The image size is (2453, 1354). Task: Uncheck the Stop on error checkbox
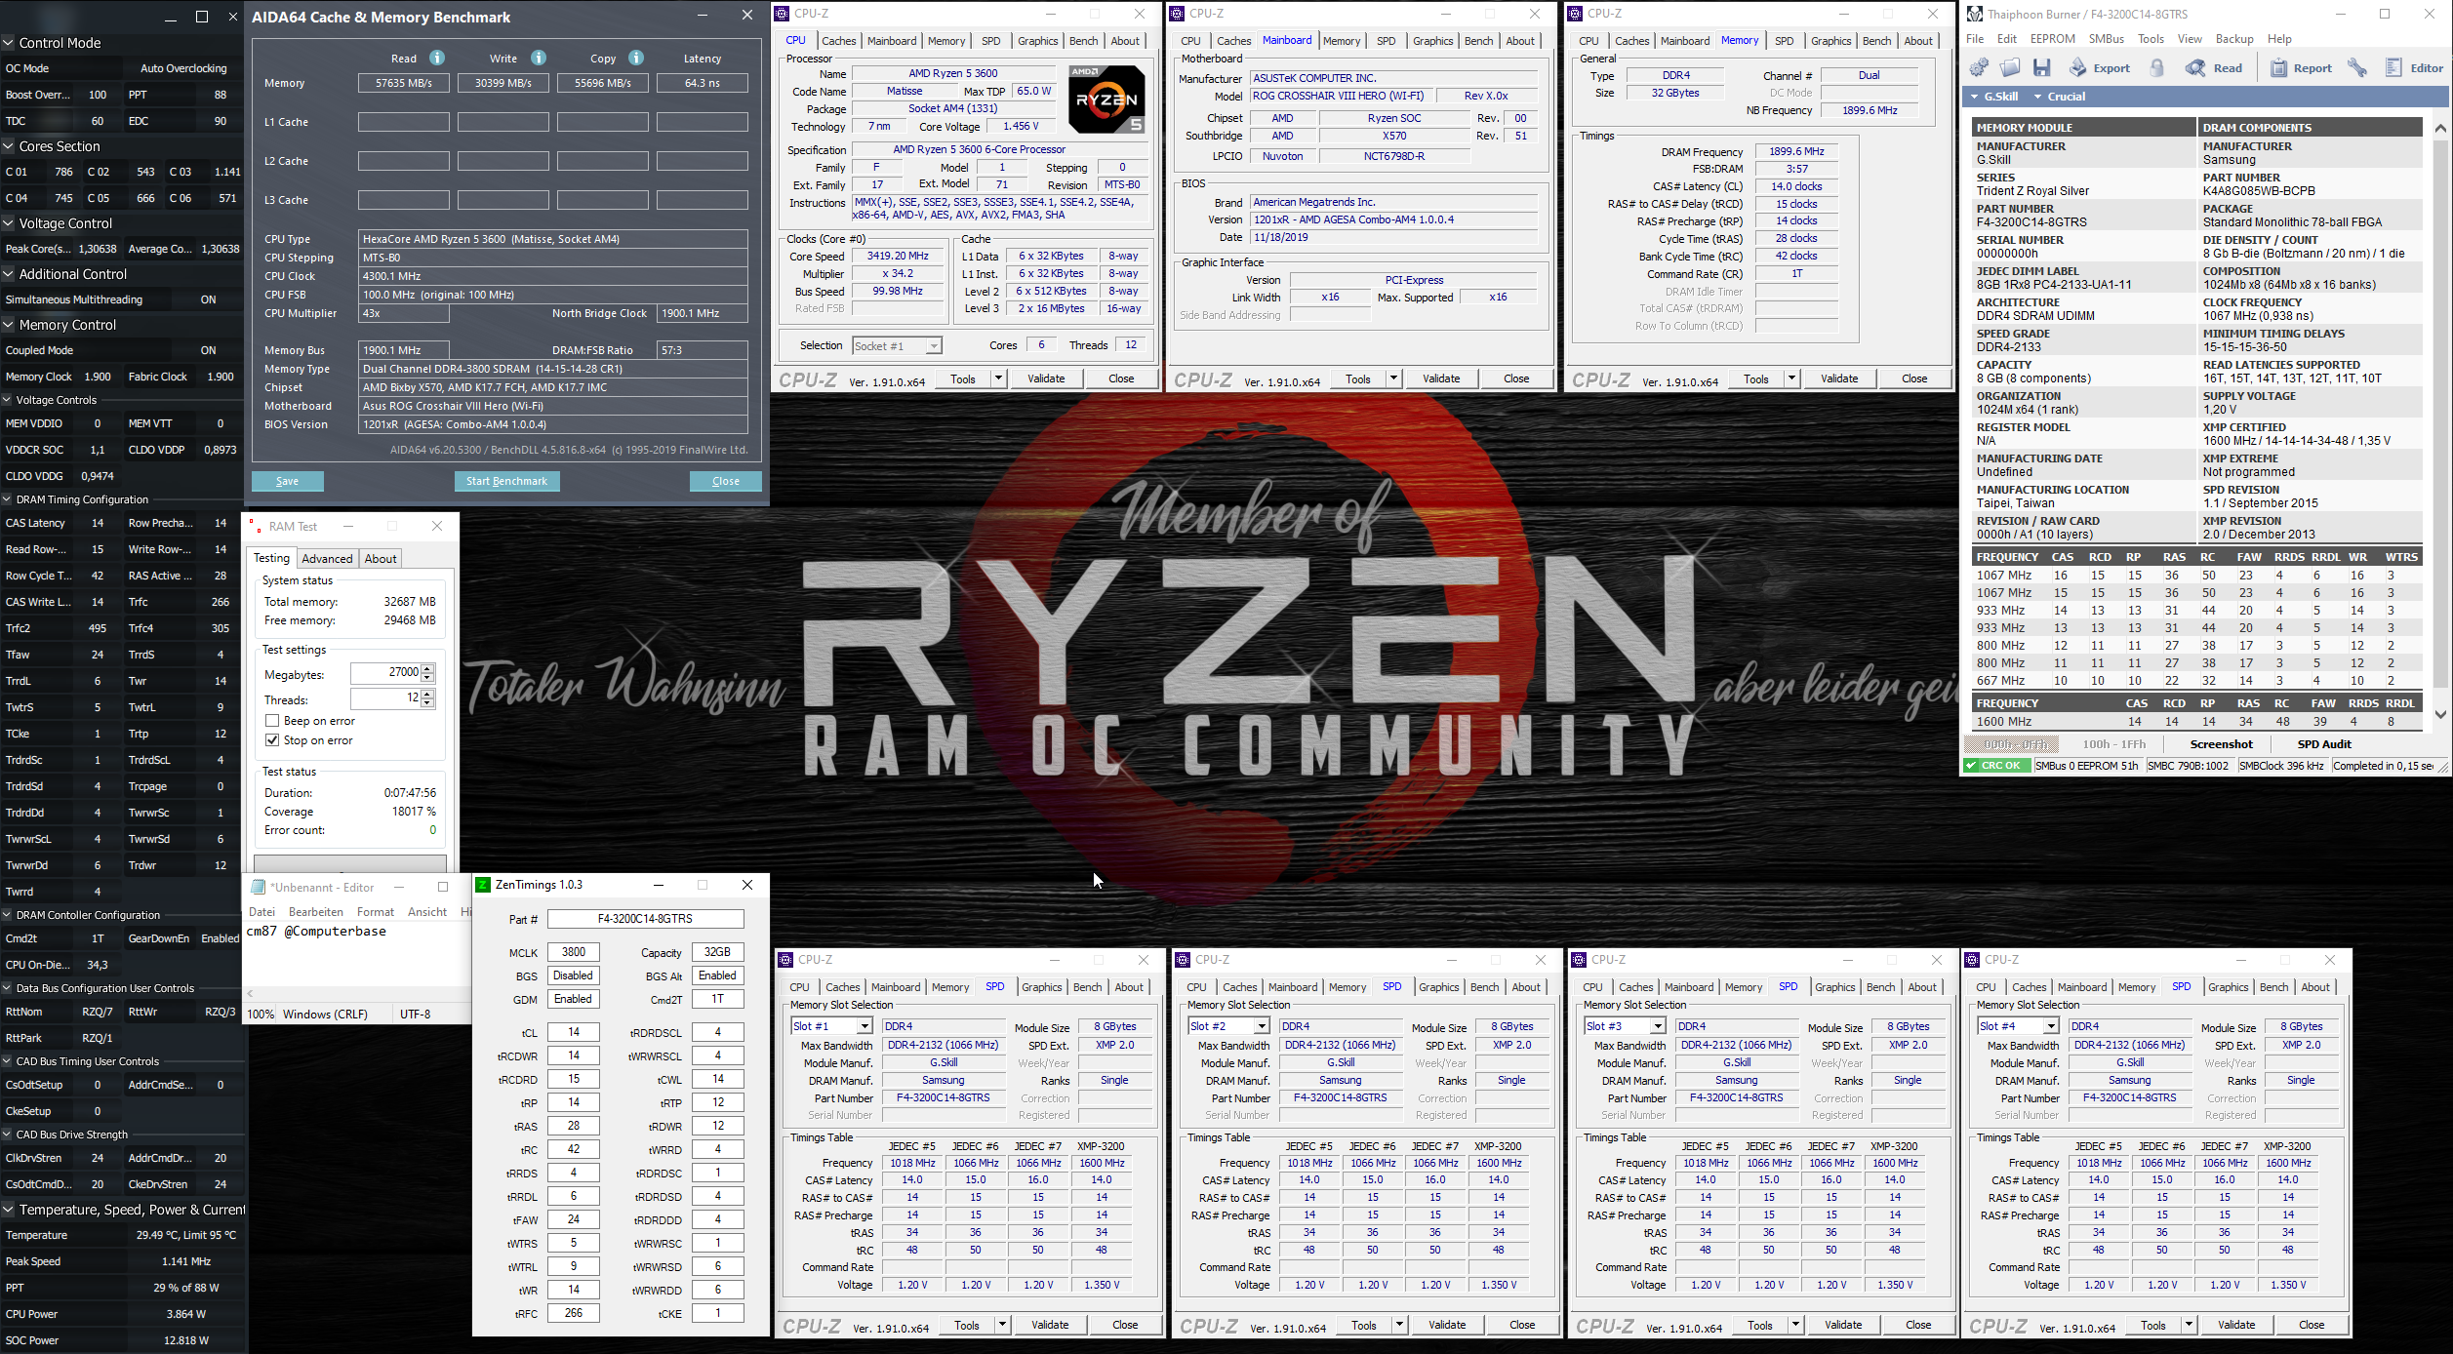pos(272,740)
